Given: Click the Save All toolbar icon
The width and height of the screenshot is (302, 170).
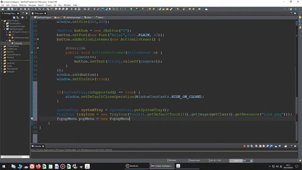Looking at the screenshot, I should (12, 9).
